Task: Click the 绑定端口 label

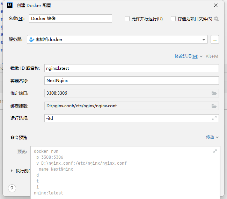Action: (x=20, y=94)
